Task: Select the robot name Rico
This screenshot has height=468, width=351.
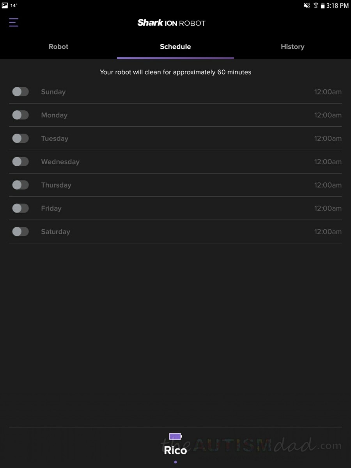Action: click(175, 450)
